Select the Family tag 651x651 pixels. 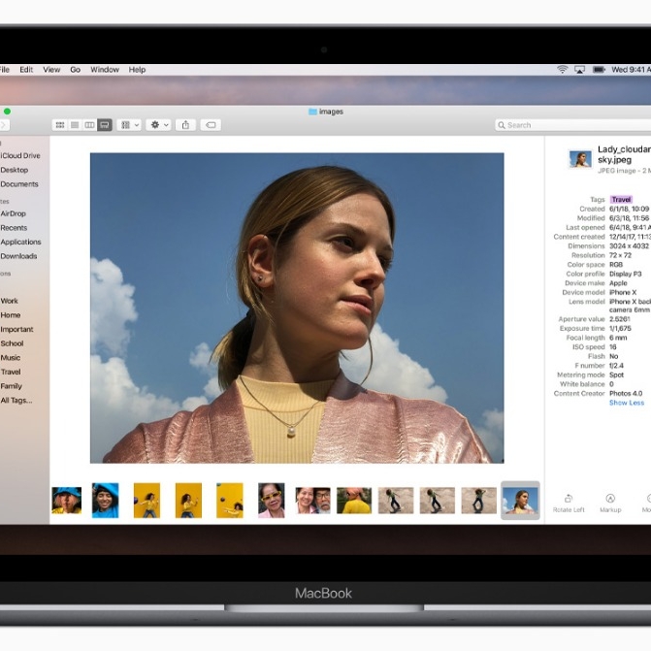pos(11,386)
